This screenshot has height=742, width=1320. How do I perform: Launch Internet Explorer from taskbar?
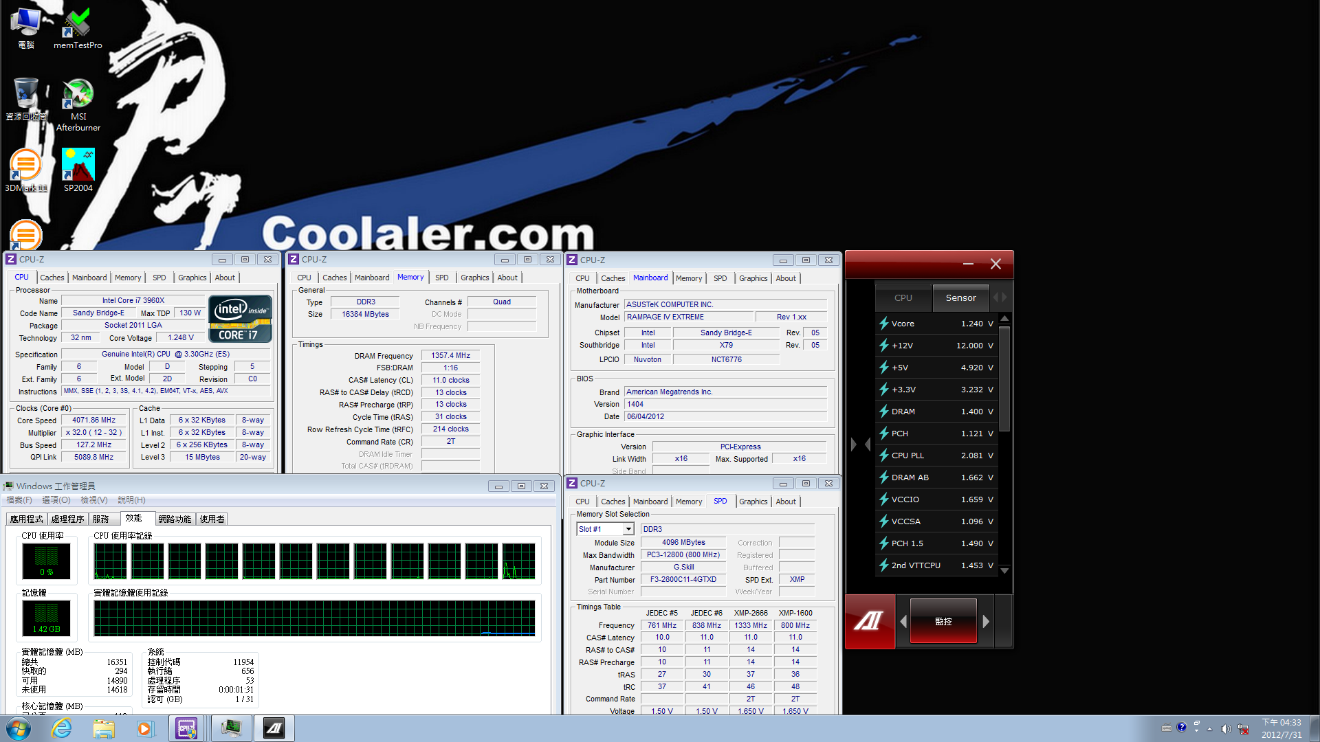(x=62, y=728)
